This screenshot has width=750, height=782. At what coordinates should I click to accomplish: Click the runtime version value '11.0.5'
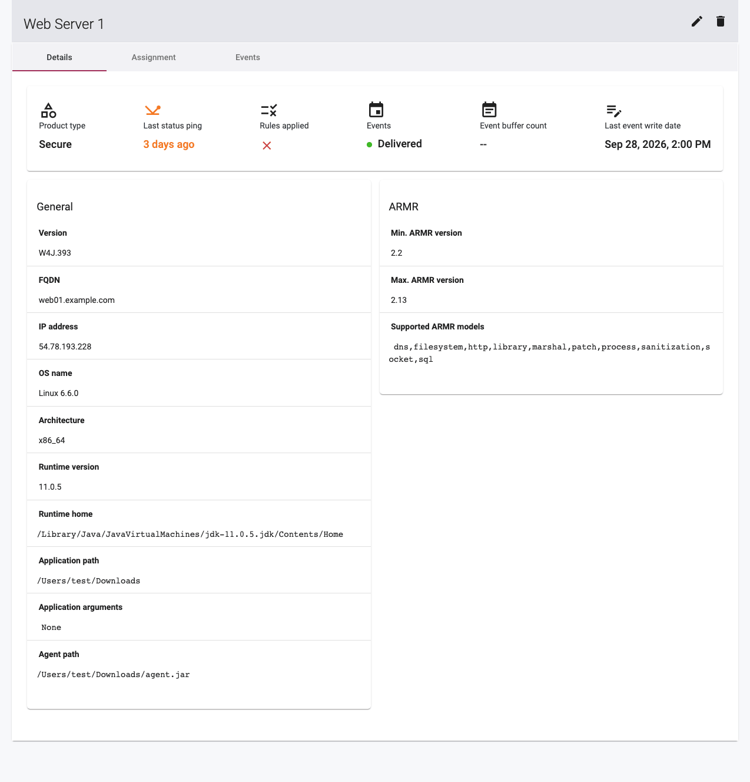tap(50, 487)
